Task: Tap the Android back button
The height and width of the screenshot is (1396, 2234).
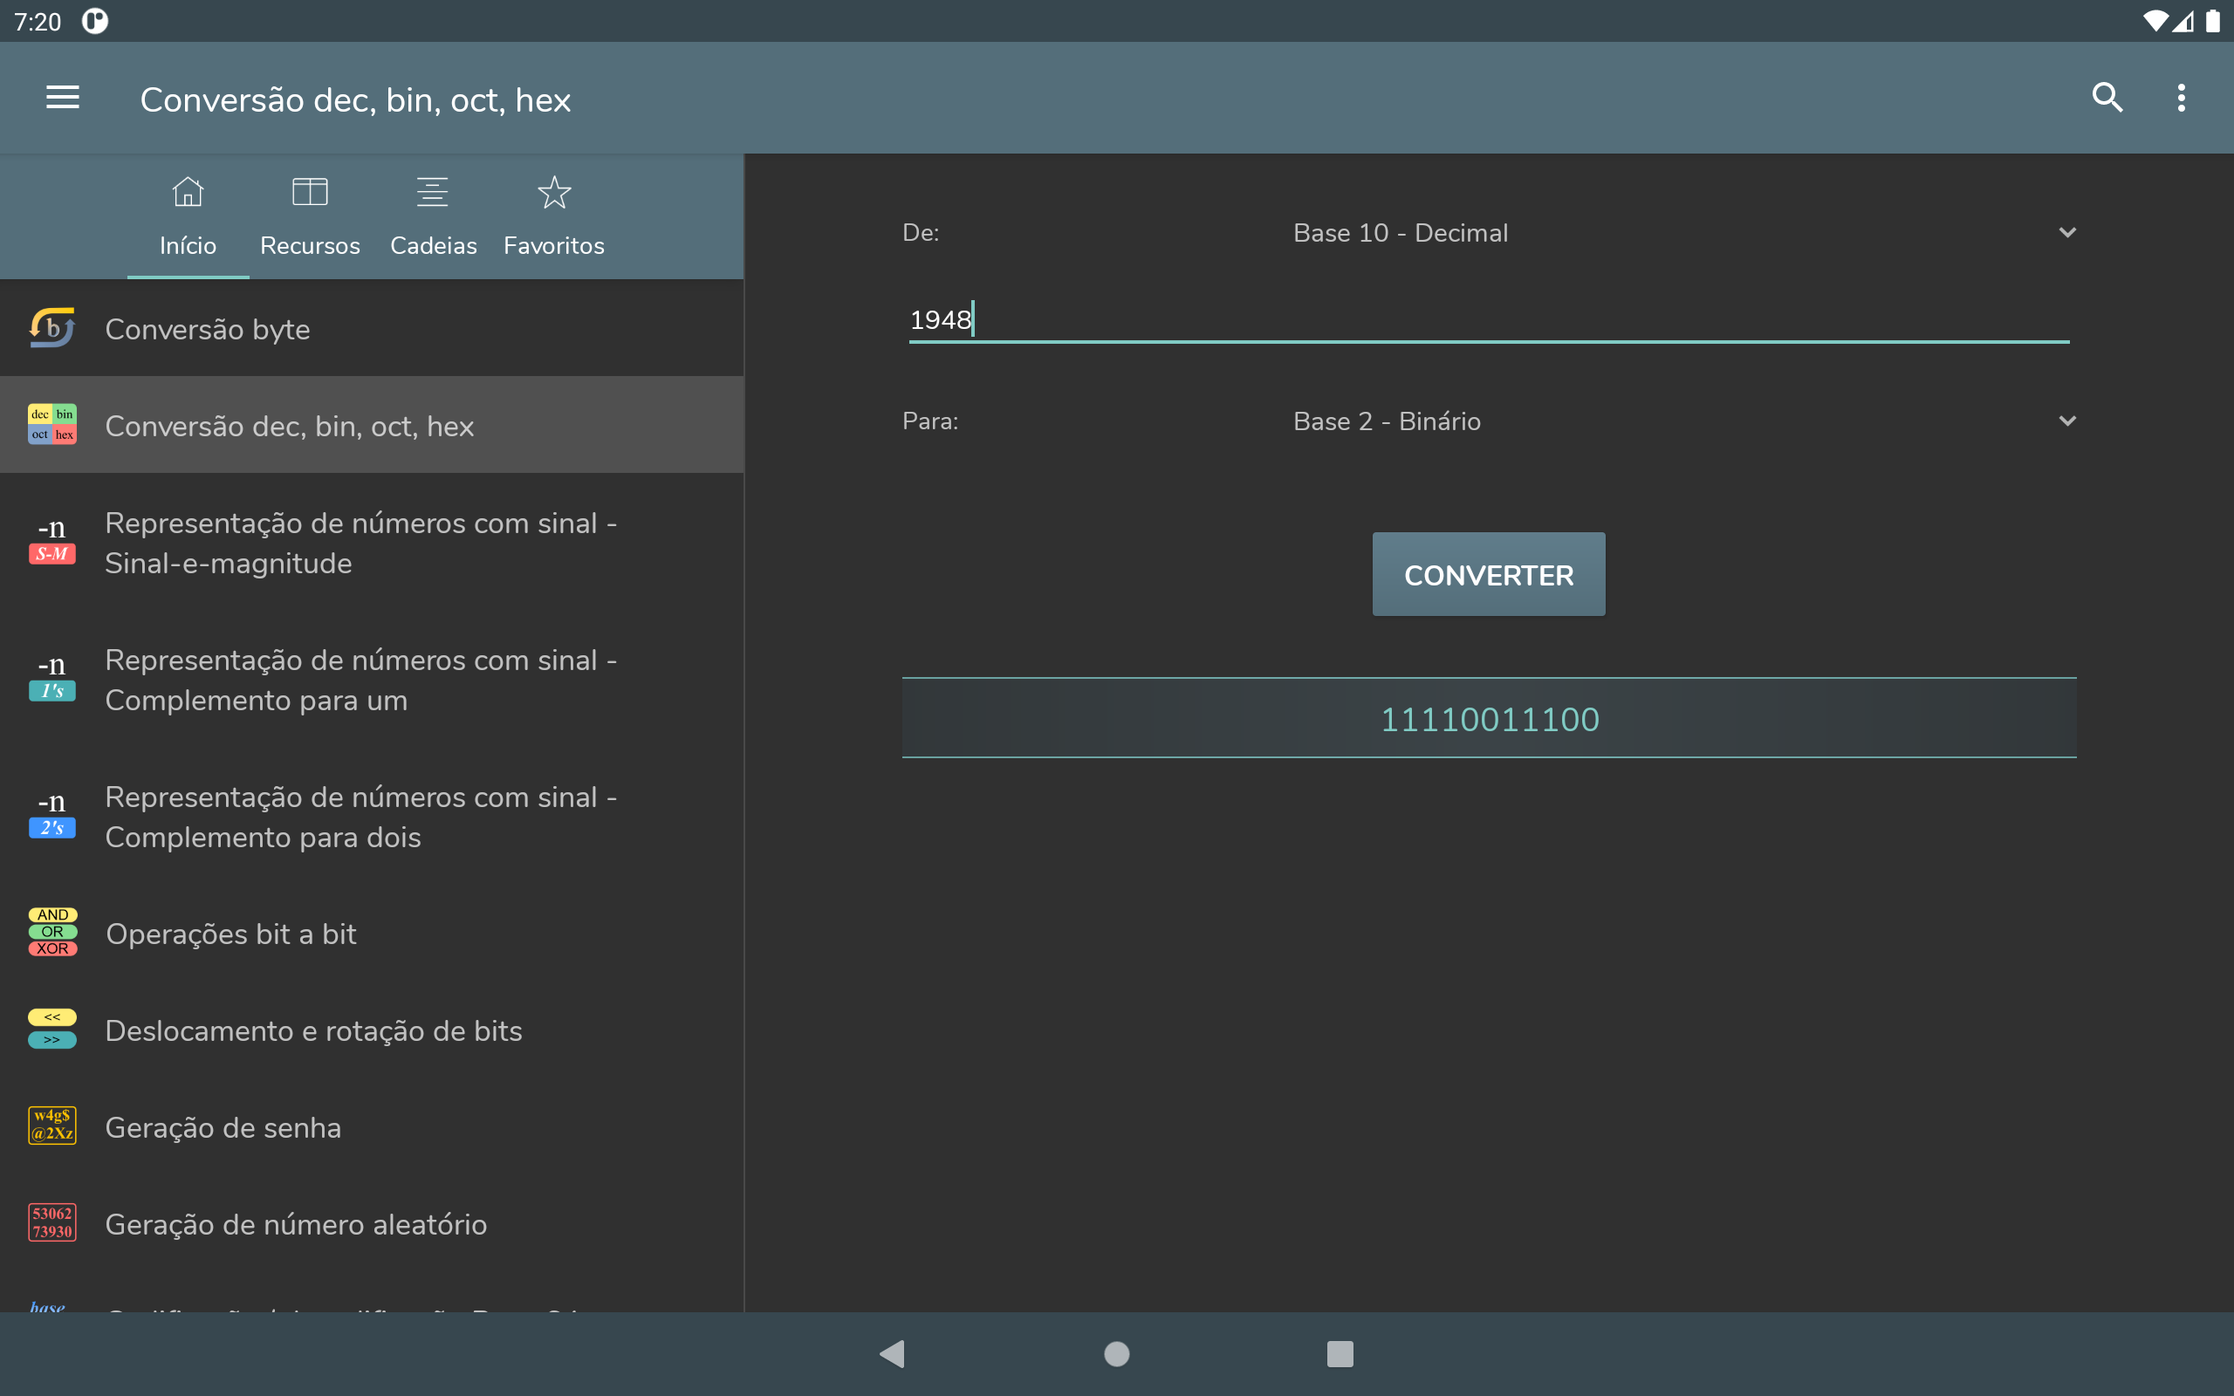Action: (893, 1354)
